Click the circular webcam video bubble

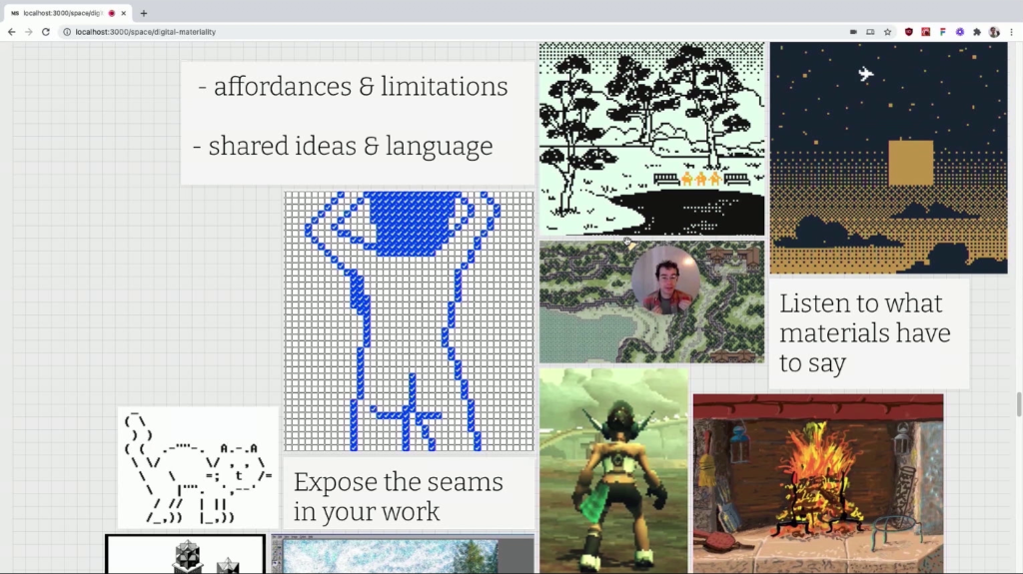(665, 281)
